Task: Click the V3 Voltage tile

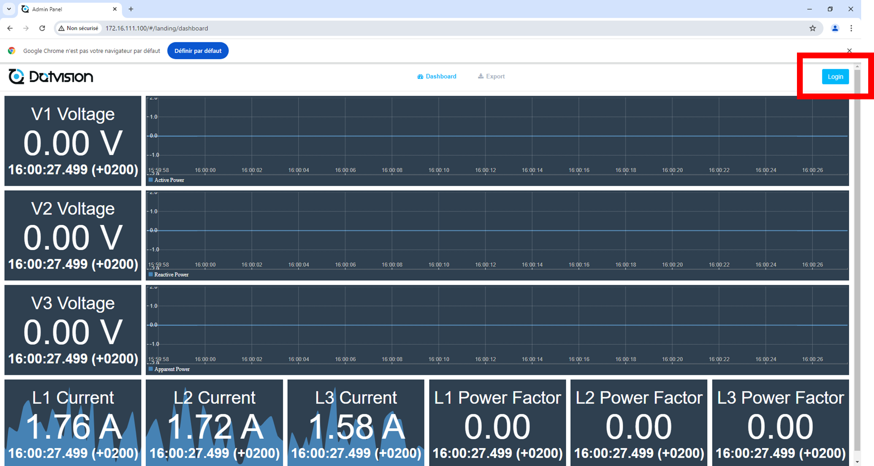Action: click(x=73, y=330)
